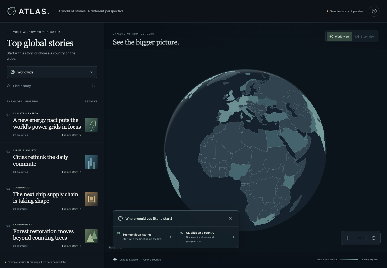Click arrow next to 'See top global stories'
387x268 pixels.
tap(170, 237)
